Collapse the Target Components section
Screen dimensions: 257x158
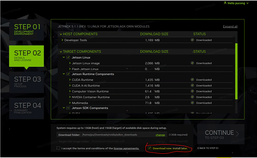[x=61, y=52]
